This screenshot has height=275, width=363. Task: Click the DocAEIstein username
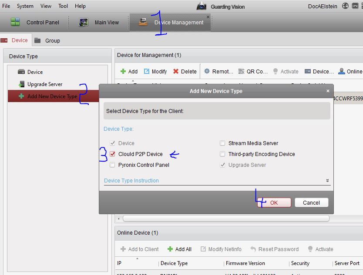[323, 7]
